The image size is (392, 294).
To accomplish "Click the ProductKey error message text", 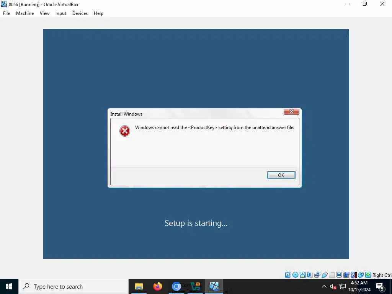I will tap(214, 127).
